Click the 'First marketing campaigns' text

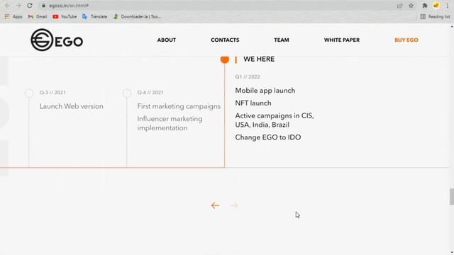click(179, 106)
